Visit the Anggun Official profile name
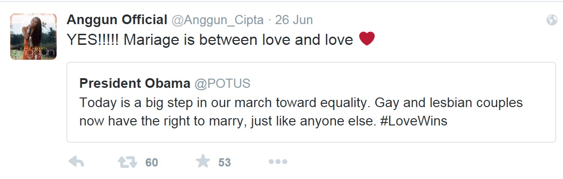 click(x=117, y=20)
